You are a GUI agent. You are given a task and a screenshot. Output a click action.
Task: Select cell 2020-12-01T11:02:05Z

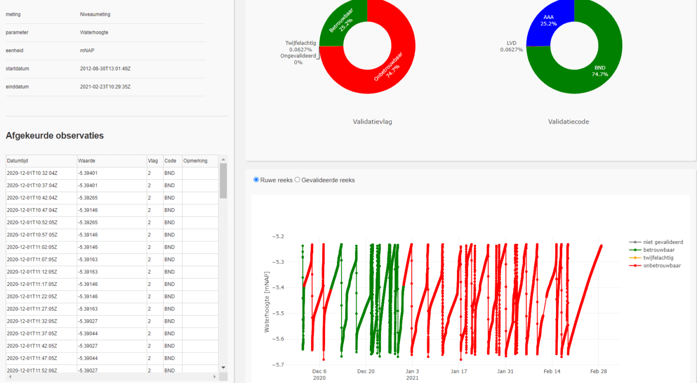click(x=41, y=247)
